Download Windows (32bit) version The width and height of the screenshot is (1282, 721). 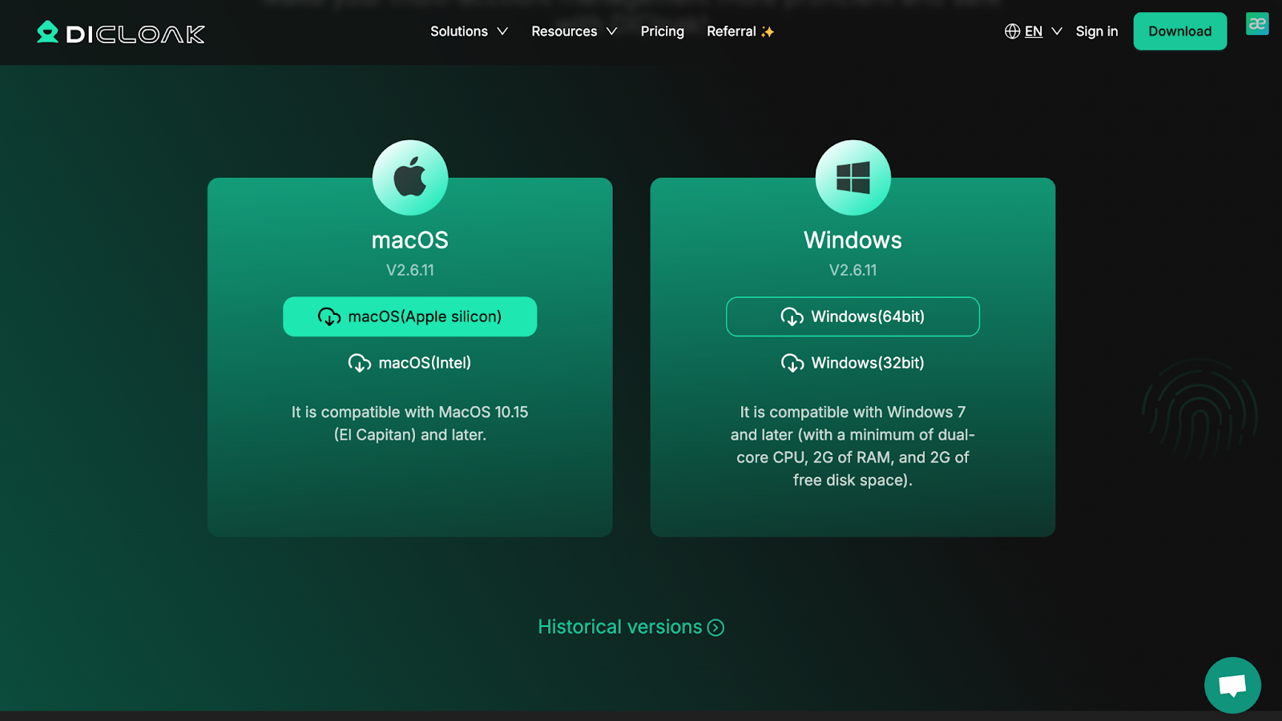tap(853, 363)
